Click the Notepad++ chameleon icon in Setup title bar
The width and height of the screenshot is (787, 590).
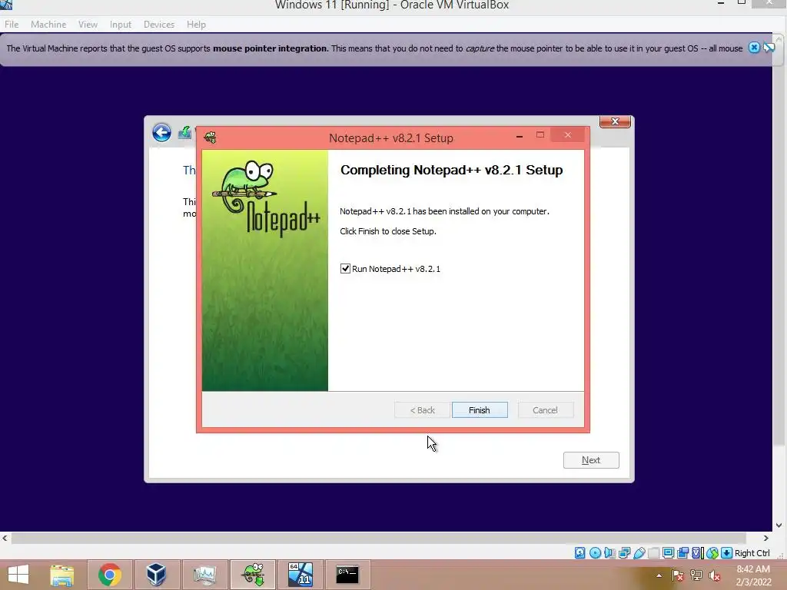pyautogui.click(x=211, y=137)
